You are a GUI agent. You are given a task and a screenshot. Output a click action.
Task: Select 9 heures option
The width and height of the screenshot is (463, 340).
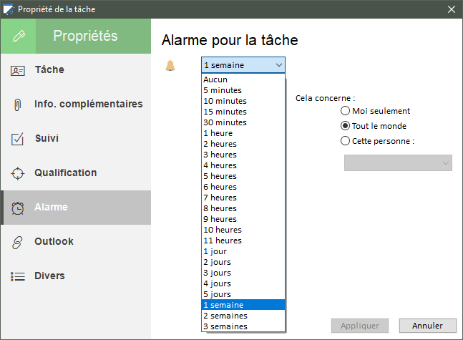[x=243, y=219]
